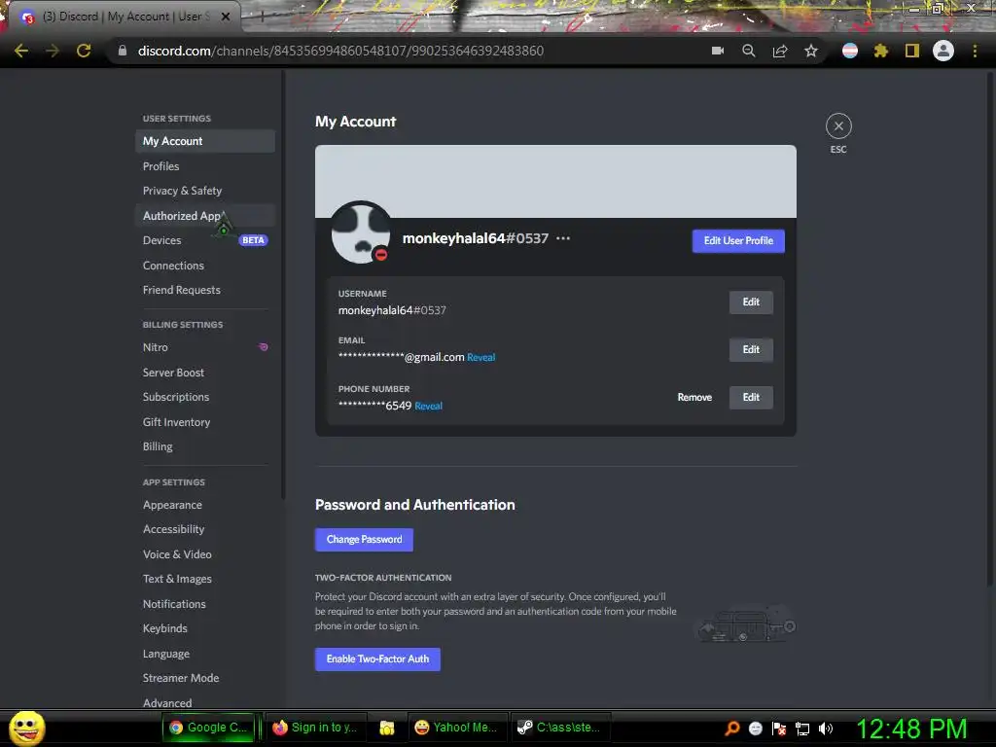Open Subscriptions settings

[205, 397]
